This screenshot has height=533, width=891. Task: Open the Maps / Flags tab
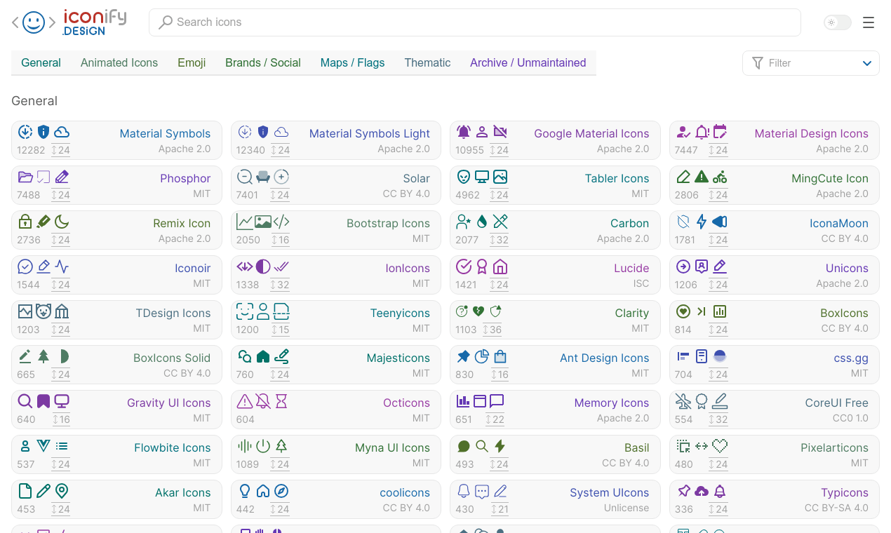(352, 62)
